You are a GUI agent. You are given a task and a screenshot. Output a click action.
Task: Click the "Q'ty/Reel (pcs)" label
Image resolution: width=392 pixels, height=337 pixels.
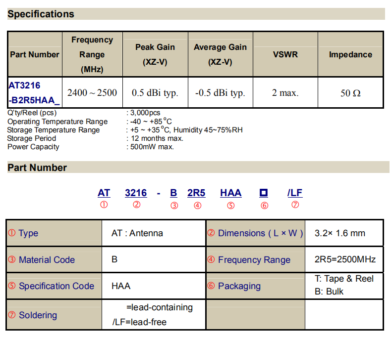pyautogui.click(x=32, y=113)
